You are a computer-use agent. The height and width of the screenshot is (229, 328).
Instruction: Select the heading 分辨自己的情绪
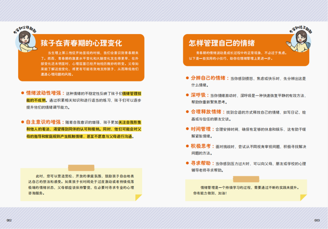pyautogui.click(x=208, y=78)
